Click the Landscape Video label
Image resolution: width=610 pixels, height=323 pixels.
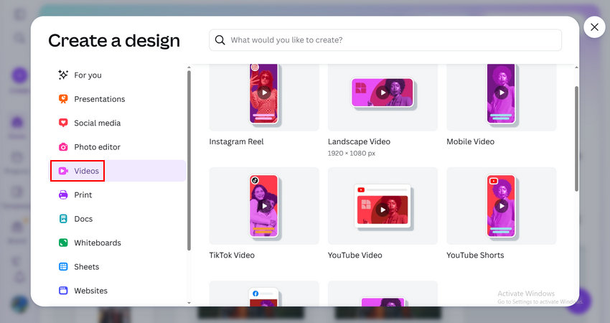tap(359, 141)
